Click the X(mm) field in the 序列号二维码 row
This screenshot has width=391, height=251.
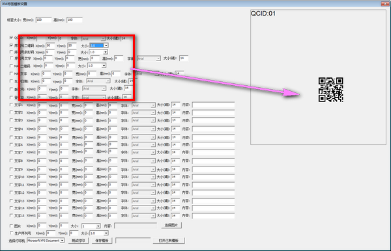tap(50, 46)
